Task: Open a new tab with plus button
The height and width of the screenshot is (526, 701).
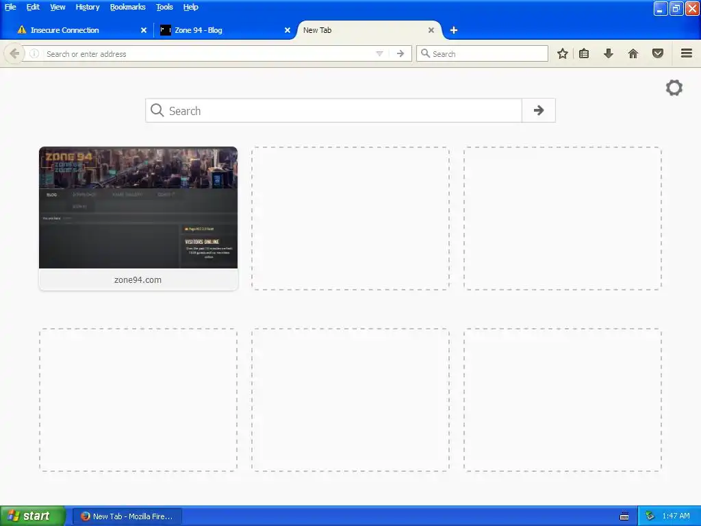Action: (453, 30)
